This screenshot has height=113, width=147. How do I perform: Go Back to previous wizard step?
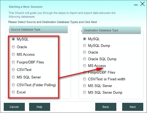pos(106,107)
